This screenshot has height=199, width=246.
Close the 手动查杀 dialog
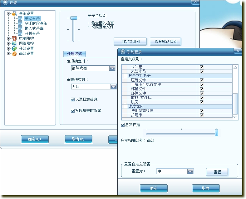[238, 51]
